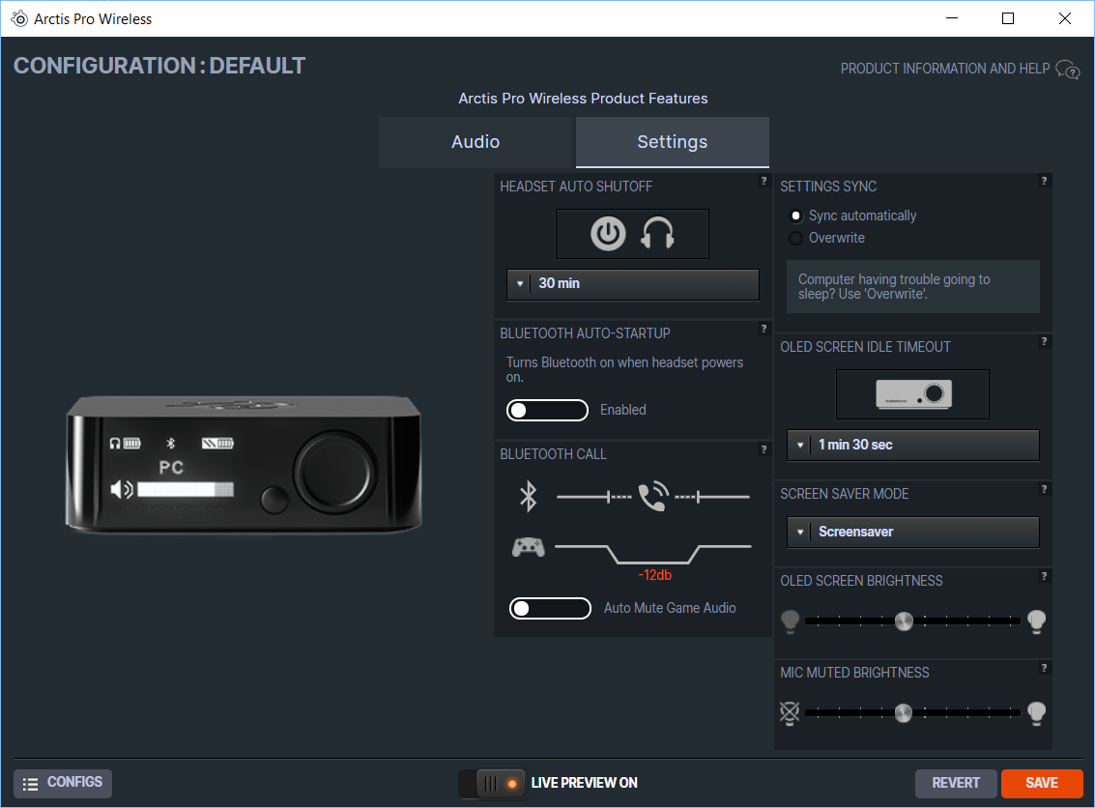Open help for Mic Muted Brightness
Screen dimensions: 1095x808
1044,668
